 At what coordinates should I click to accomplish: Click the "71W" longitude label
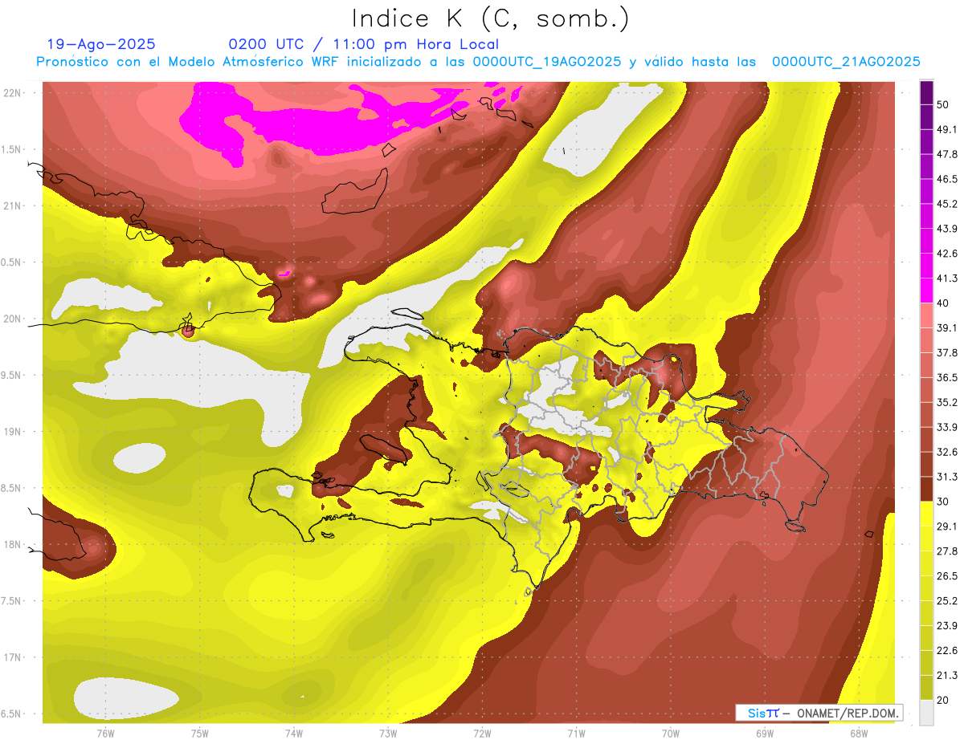tap(576, 734)
